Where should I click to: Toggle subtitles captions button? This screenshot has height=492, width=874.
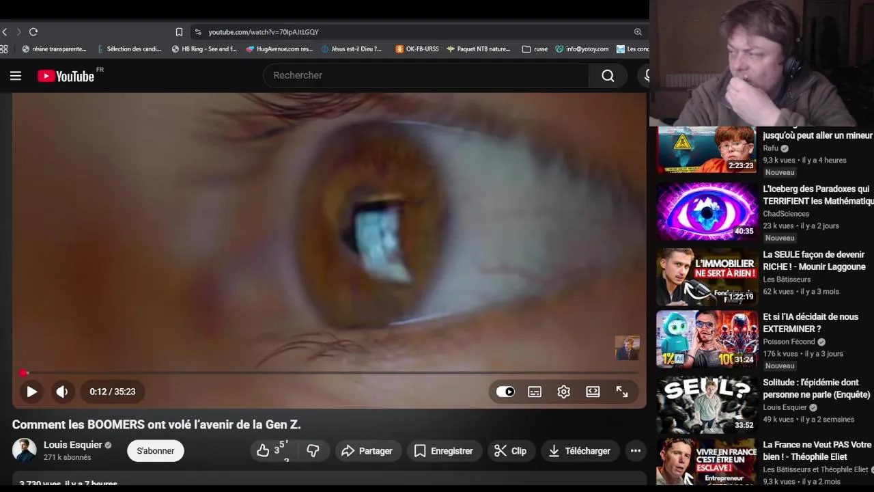tap(535, 392)
